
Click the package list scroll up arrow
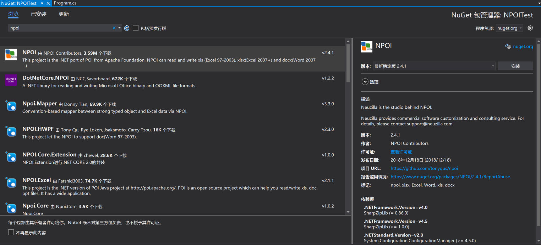tap(348, 42)
